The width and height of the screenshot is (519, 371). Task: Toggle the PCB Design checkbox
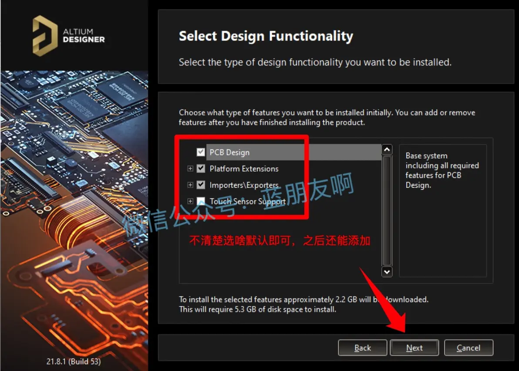(x=201, y=152)
